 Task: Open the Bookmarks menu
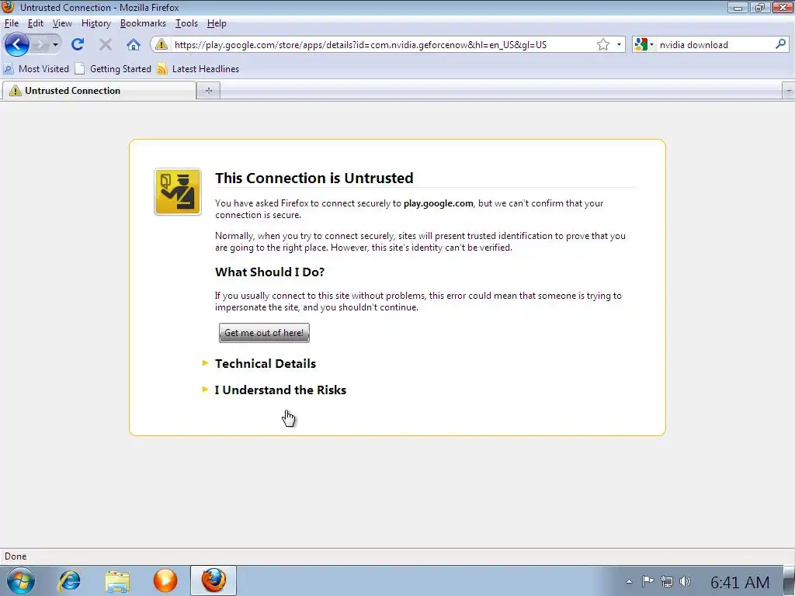click(143, 23)
